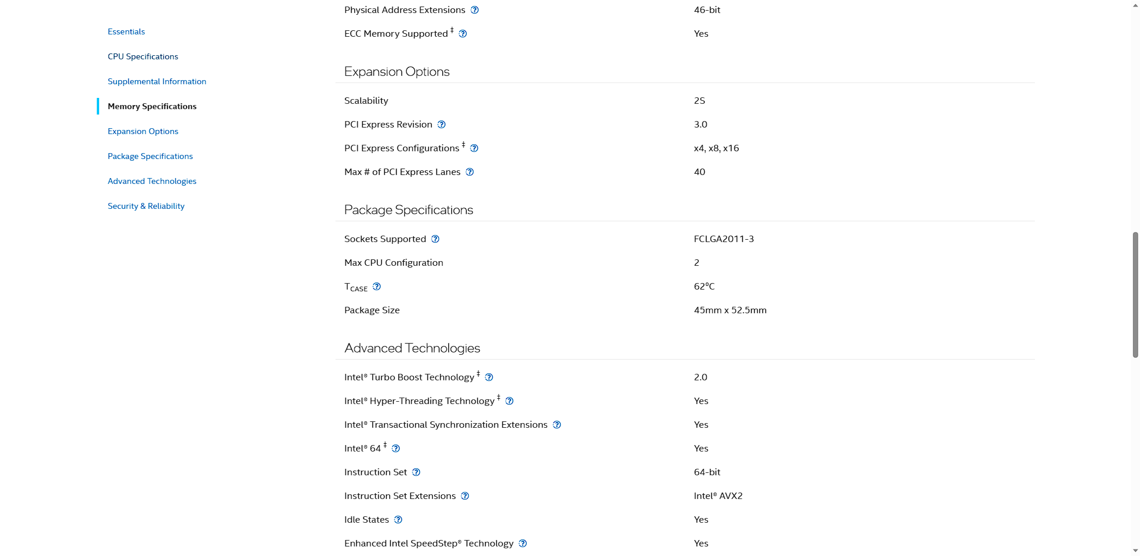Click help icon next to Physical Address Extensions
The height and width of the screenshot is (556, 1140).
click(x=474, y=10)
